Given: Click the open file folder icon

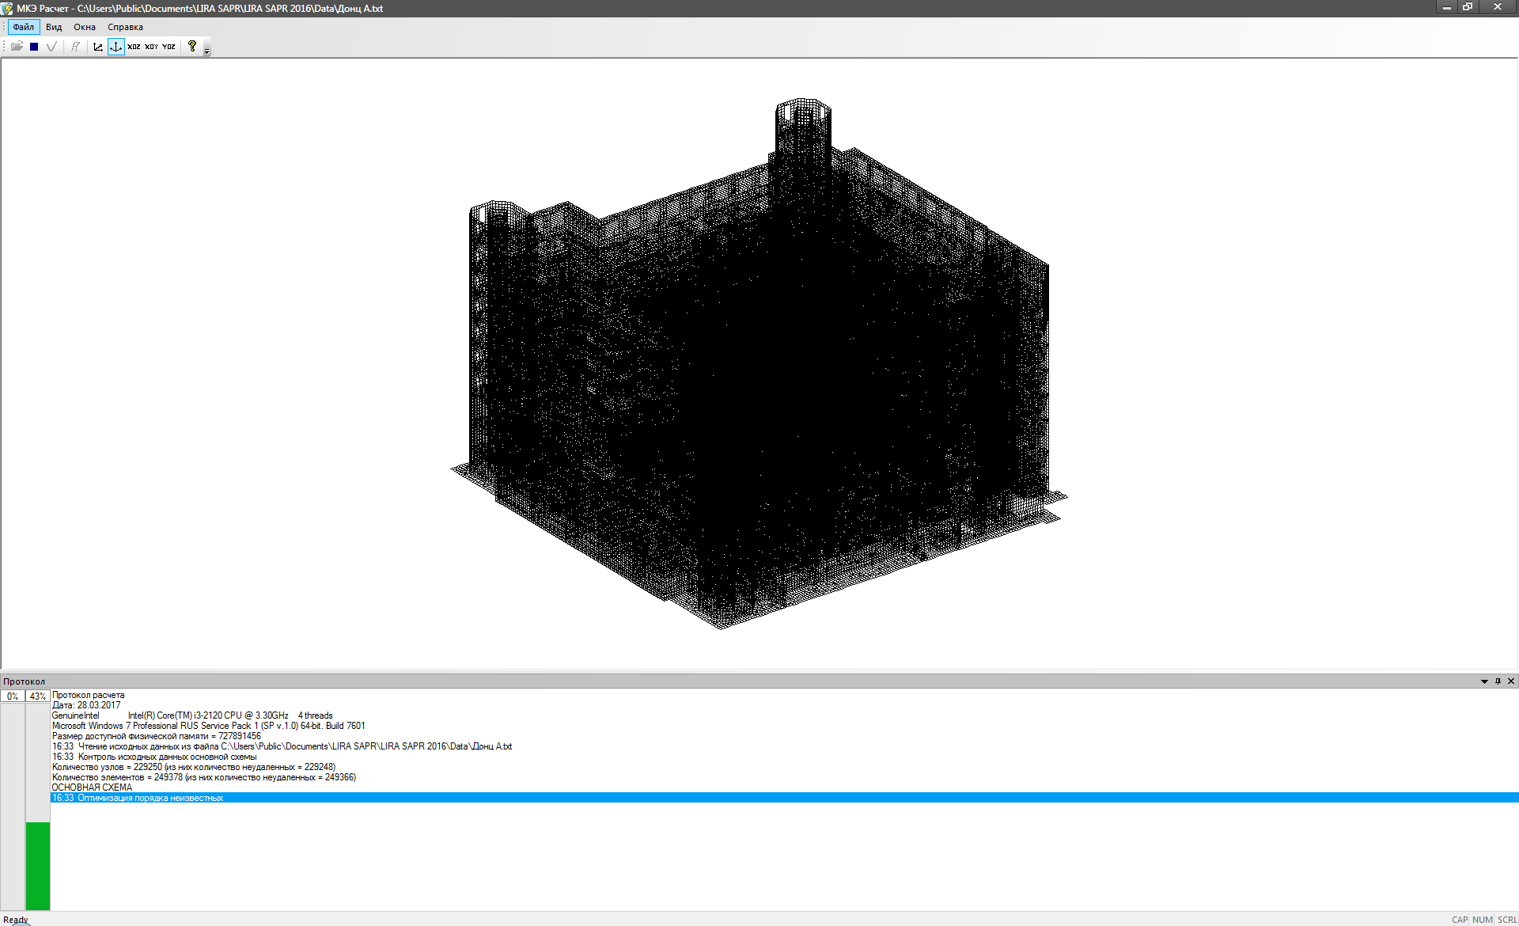Looking at the screenshot, I should [x=17, y=47].
